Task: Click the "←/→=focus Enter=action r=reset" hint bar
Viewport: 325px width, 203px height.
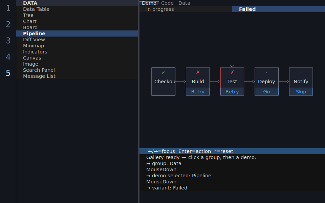Action: pos(232,151)
